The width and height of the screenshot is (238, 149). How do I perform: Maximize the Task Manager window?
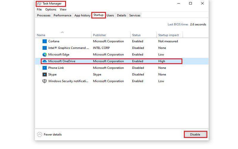point(190,3)
